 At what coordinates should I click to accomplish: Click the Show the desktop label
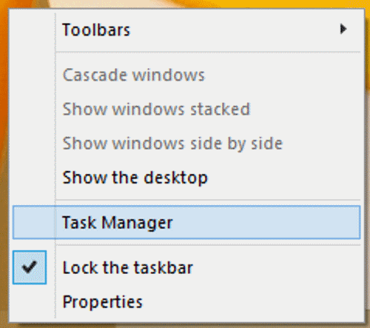(x=135, y=178)
